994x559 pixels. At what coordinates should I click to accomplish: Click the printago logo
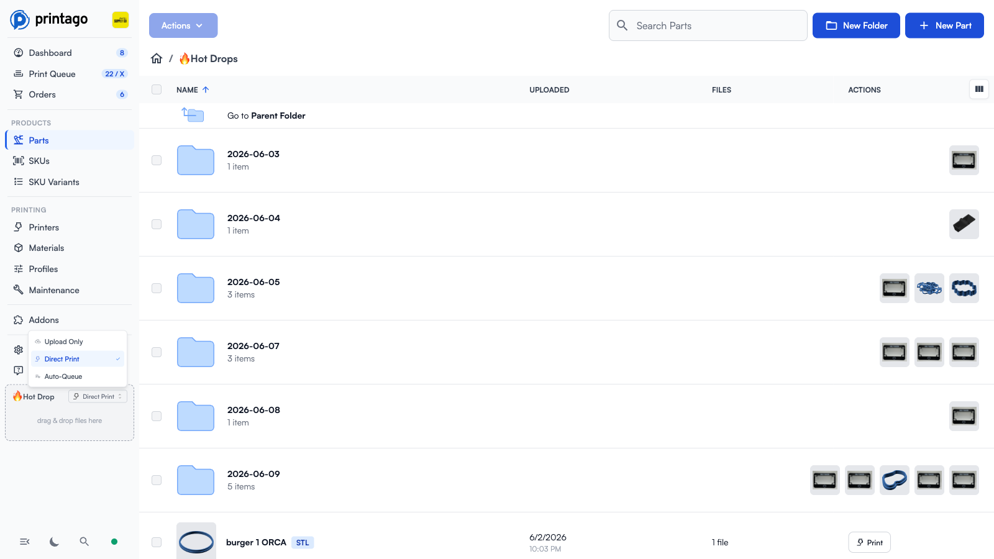[49, 19]
